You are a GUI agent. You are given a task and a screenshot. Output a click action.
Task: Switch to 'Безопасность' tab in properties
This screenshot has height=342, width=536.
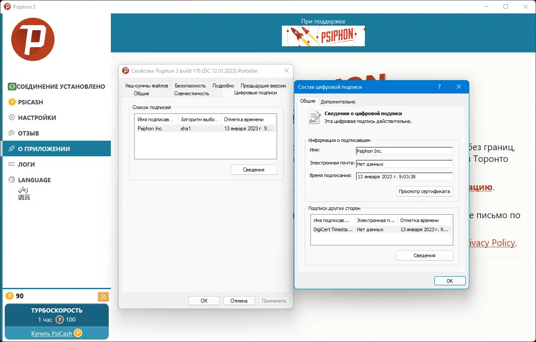pos(190,86)
